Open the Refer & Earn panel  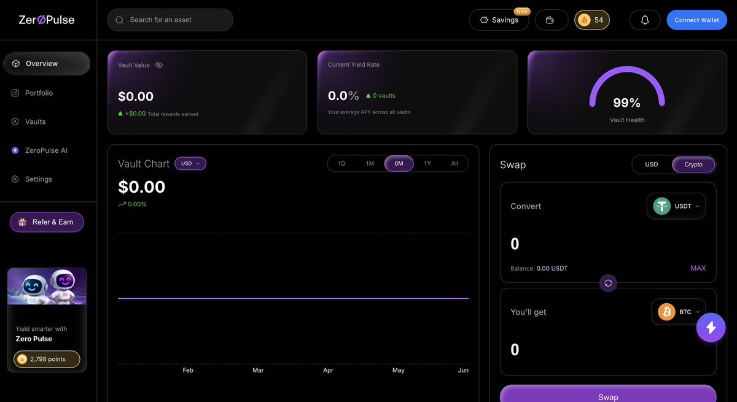tap(47, 222)
